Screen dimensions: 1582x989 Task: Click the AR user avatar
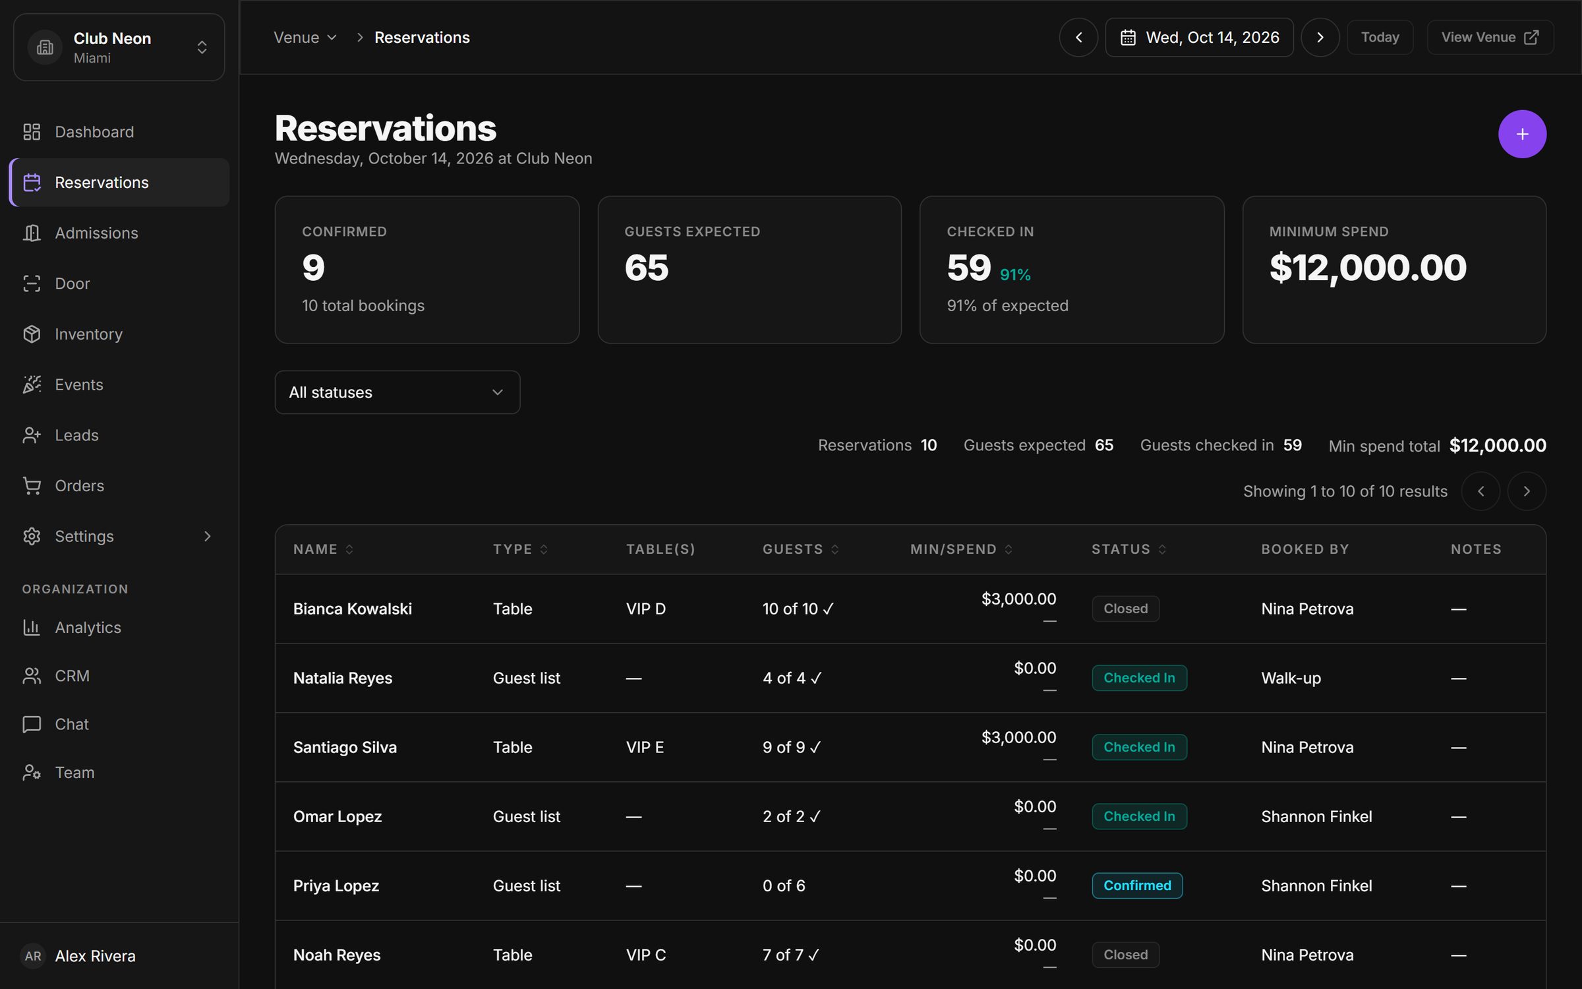click(33, 956)
